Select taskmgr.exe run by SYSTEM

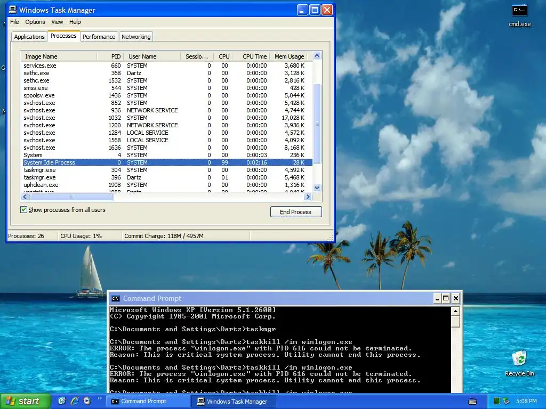tap(166, 170)
